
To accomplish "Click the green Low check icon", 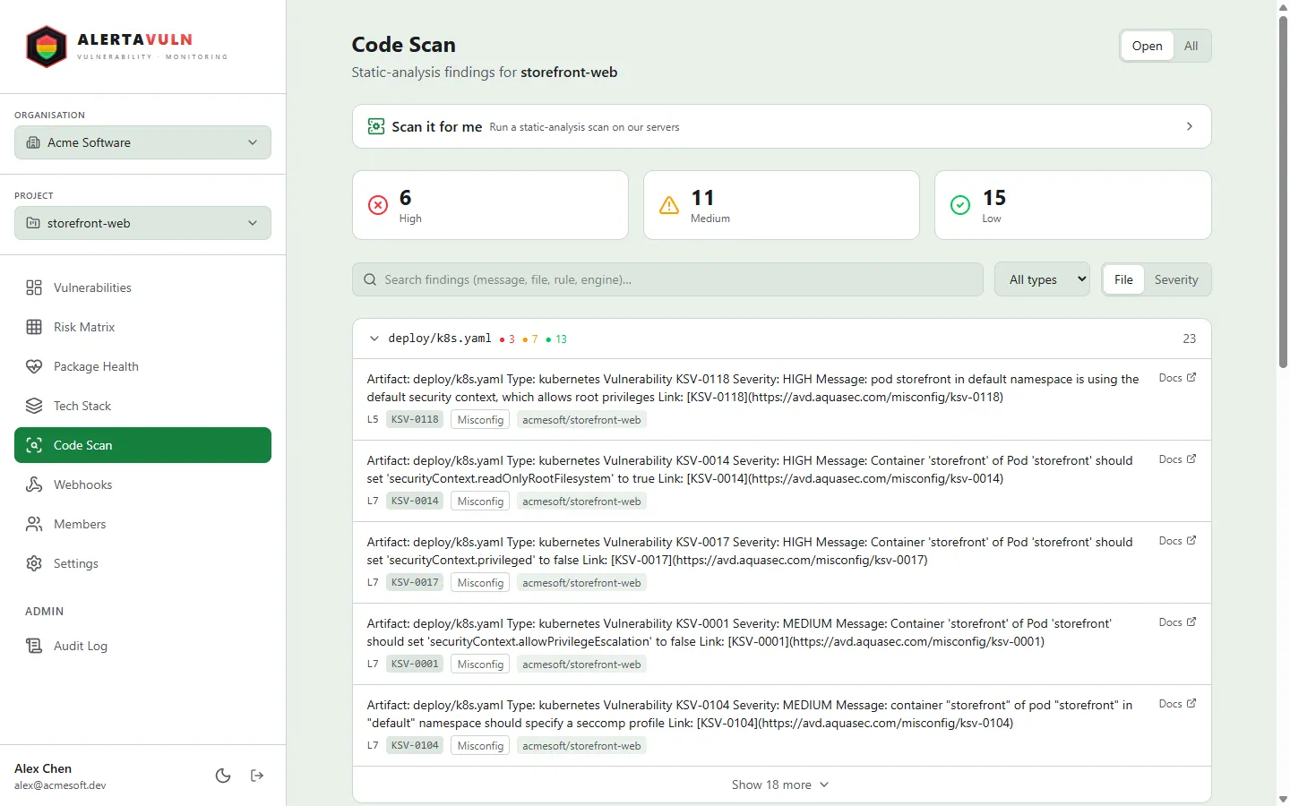I will click(959, 205).
